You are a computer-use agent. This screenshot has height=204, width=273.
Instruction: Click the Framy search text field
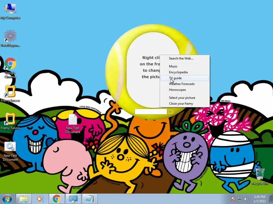point(151,112)
